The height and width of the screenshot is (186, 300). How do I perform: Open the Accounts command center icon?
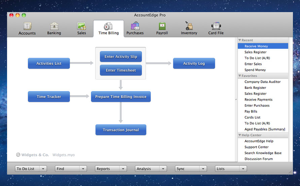[x=27, y=26]
